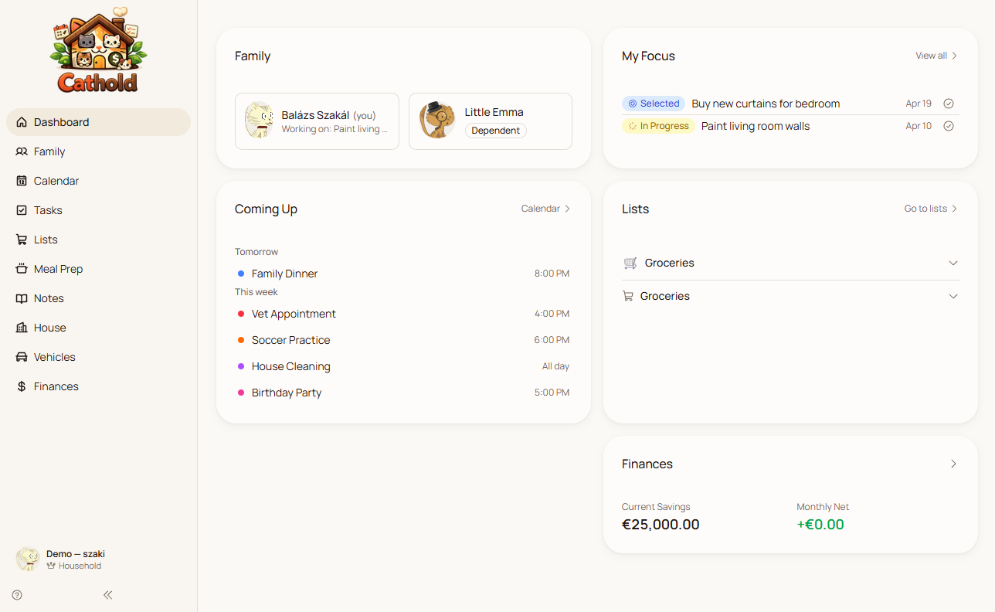Expand the second Groceries list

click(x=953, y=297)
